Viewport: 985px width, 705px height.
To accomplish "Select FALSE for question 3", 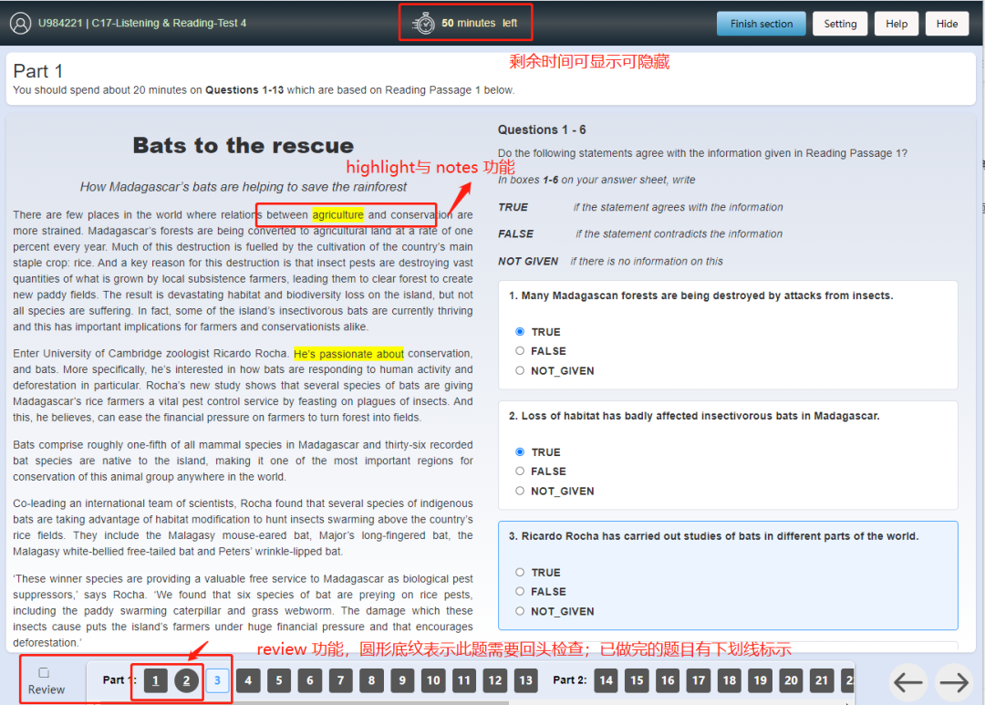I will click(x=520, y=592).
